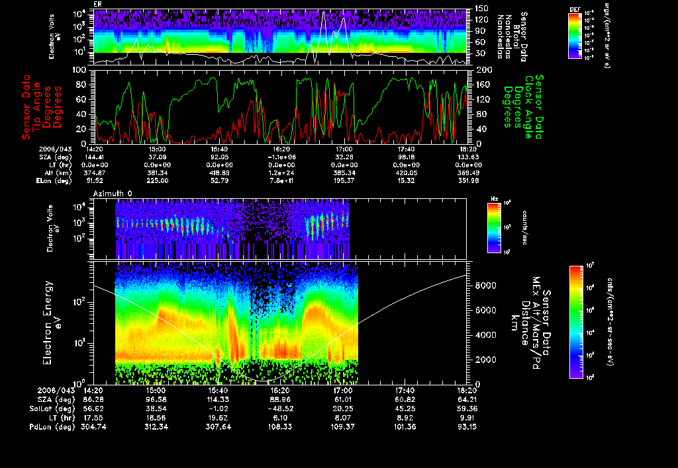Screen dimensions: 678x468
Task: Click the 'SolLat (deg)' row label
Action: click(52, 409)
